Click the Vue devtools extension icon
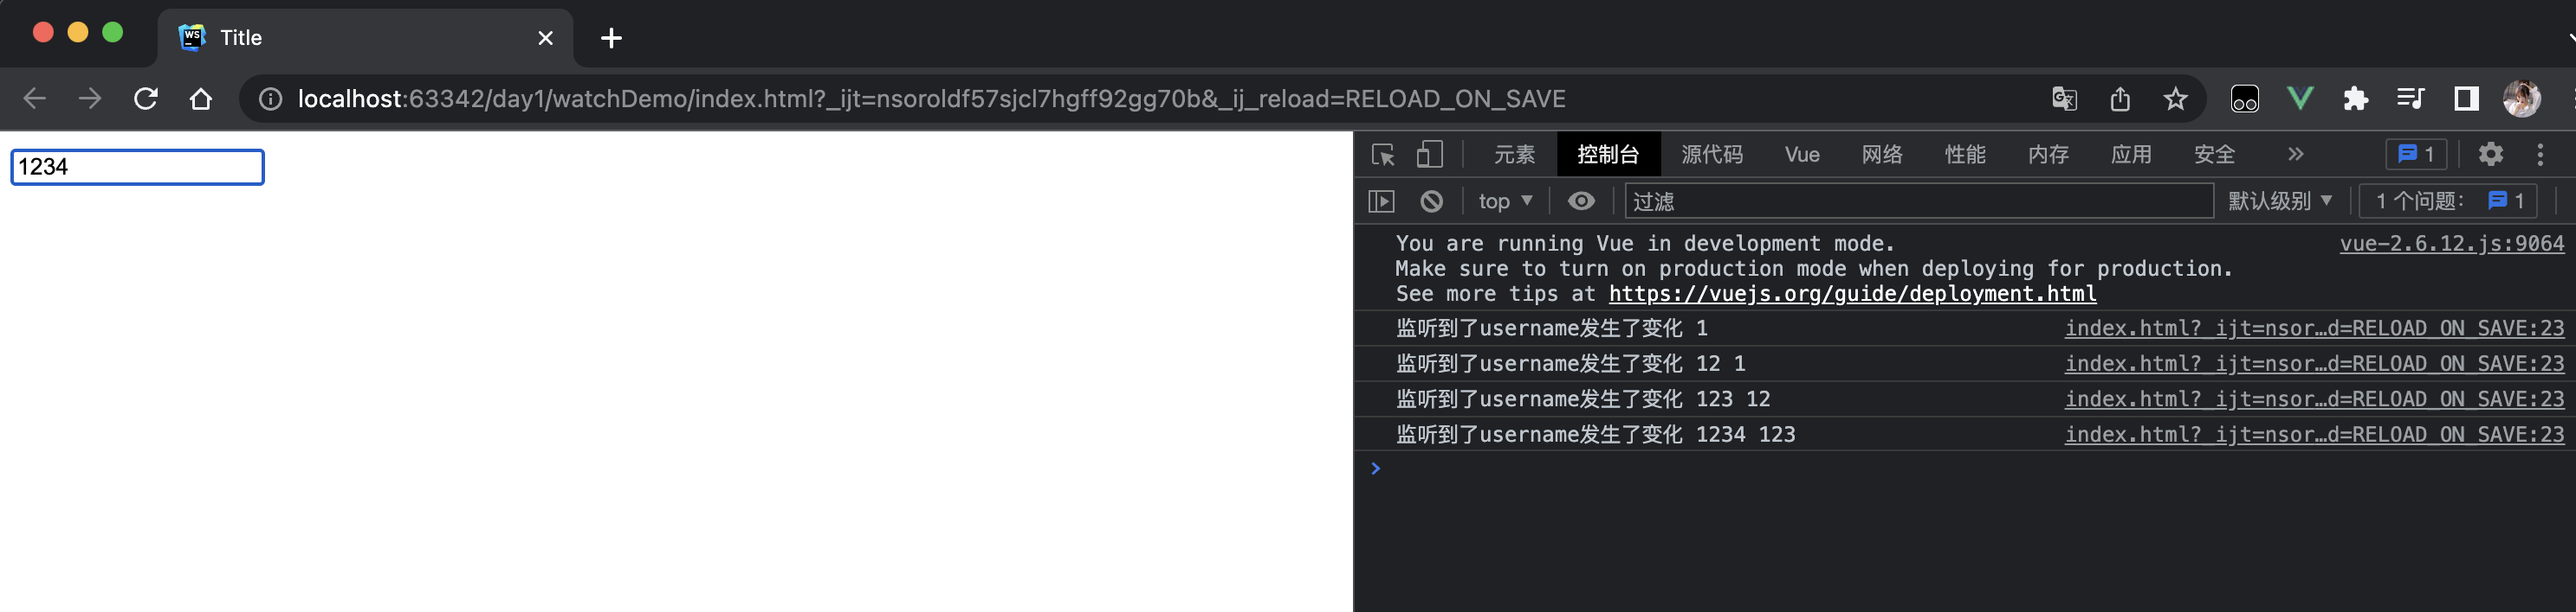The image size is (2576, 612). coord(2300,99)
